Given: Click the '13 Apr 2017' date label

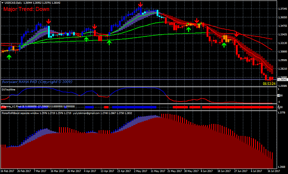Looking at the screenshot, I should point(108,171).
